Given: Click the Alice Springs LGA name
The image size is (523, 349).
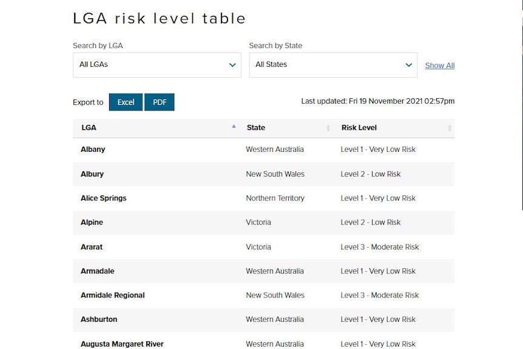Looking at the screenshot, I should (x=103, y=198).
